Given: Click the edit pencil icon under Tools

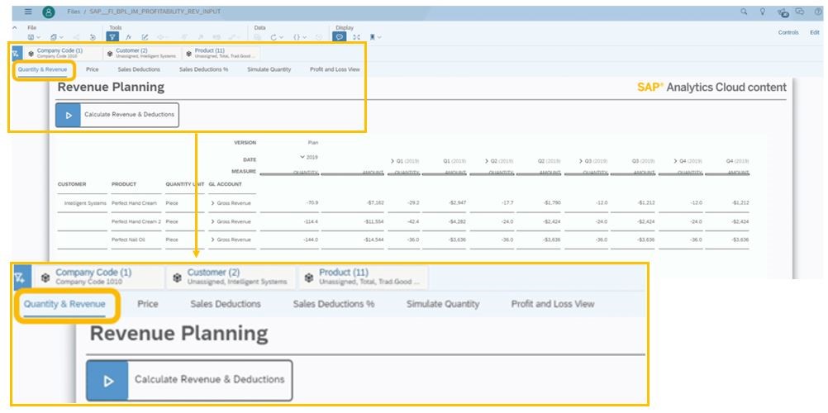Looking at the screenshot, I should 145,37.
